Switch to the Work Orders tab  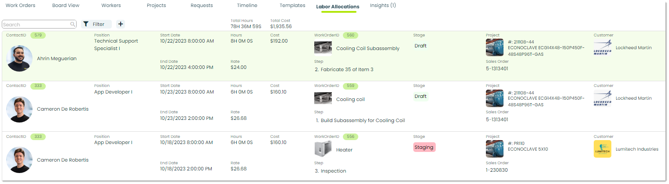(20, 6)
